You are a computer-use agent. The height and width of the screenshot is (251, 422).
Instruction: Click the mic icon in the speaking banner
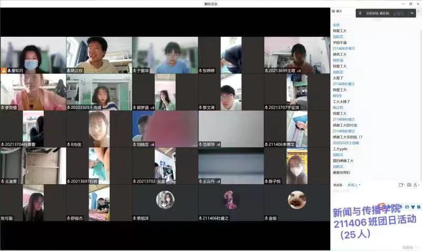pyautogui.click(x=360, y=13)
